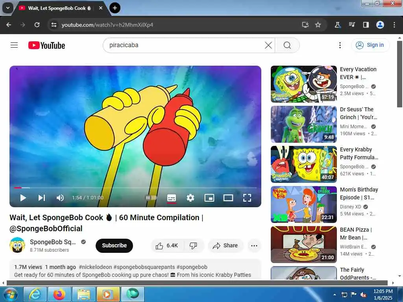Viewport: 403px width, 302px height.
Task: Open SpongeBob Sq... channel name link
Action: (53, 242)
